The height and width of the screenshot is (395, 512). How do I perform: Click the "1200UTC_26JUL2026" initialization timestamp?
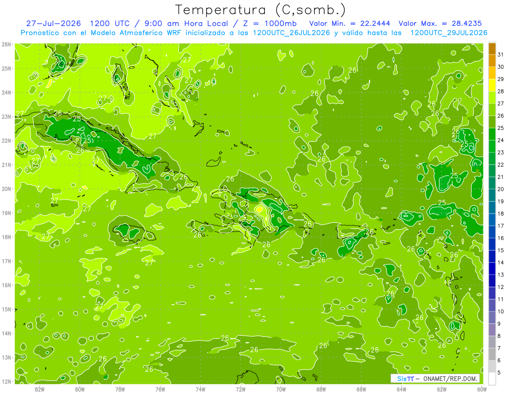pos(291,33)
